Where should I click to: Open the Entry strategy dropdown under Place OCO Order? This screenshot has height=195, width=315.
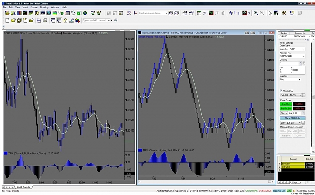click(290, 123)
